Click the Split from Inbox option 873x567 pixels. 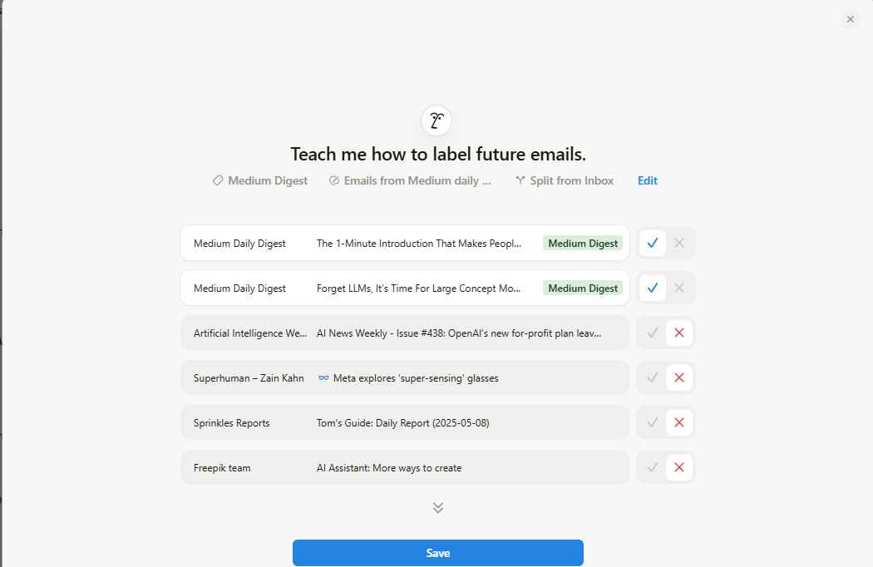pyautogui.click(x=565, y=180)
